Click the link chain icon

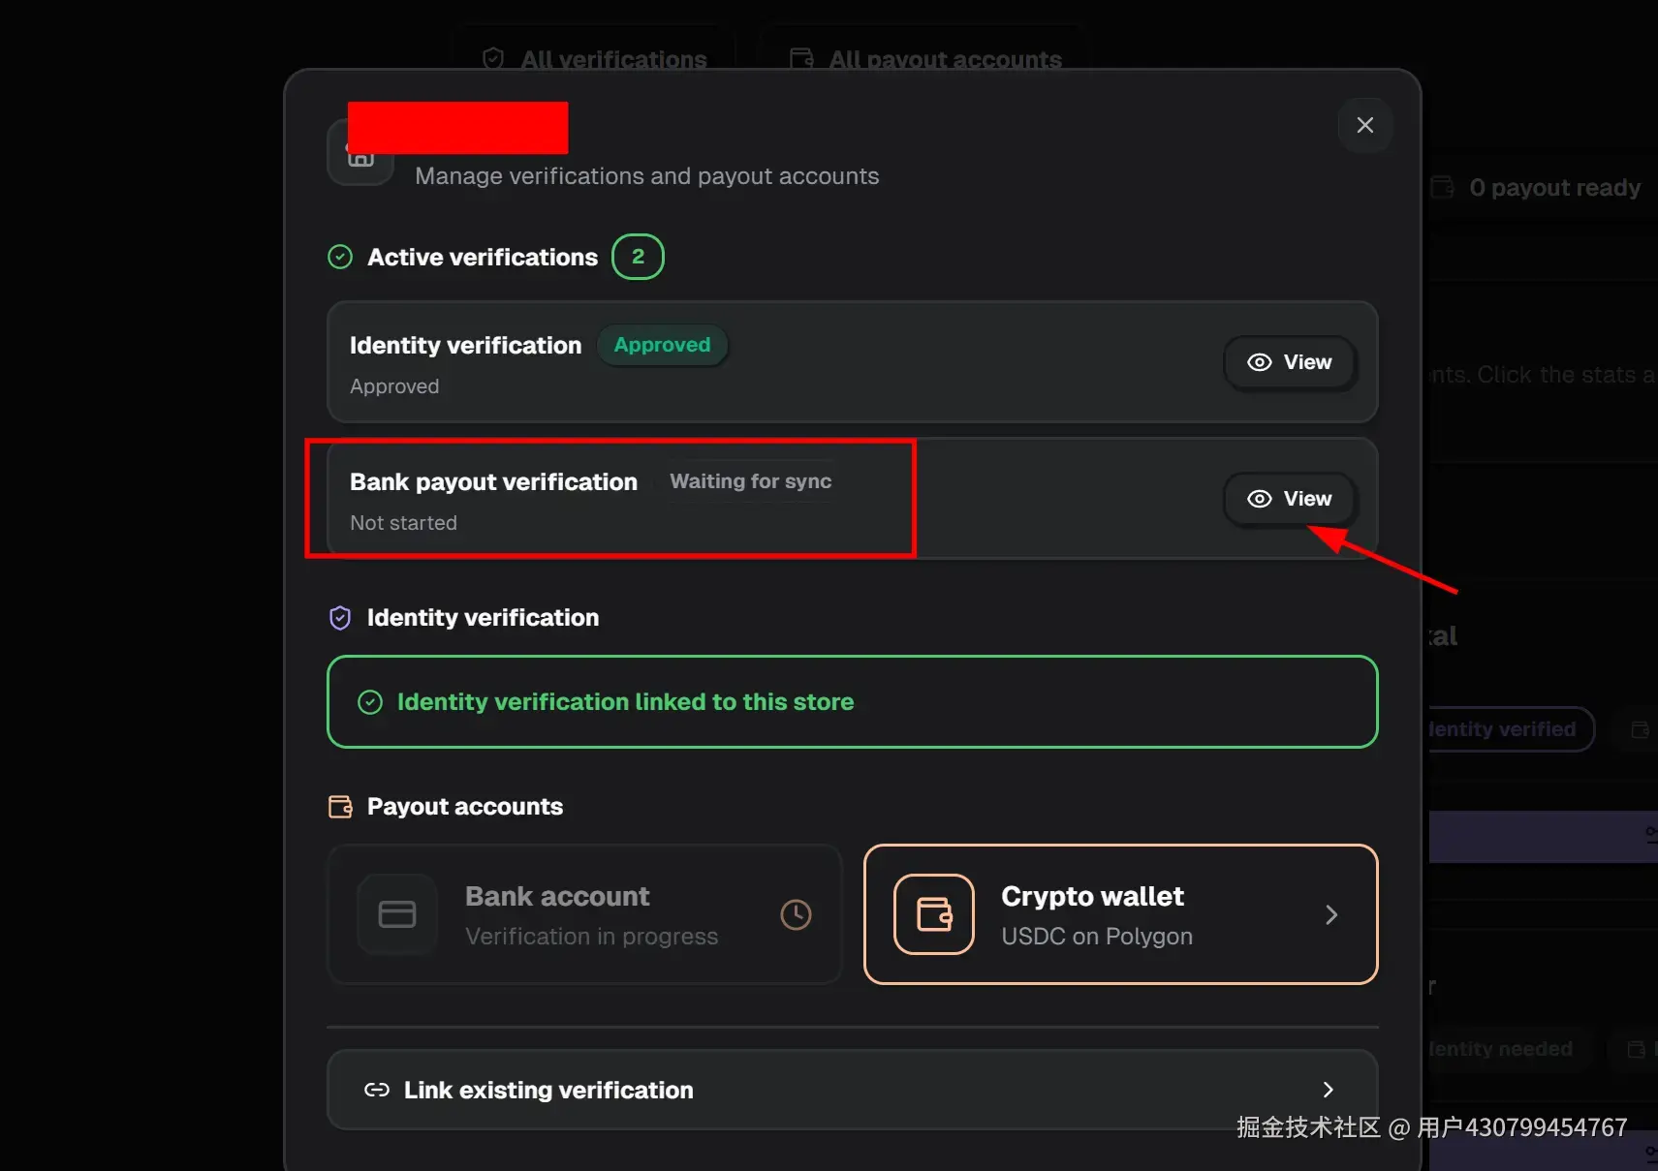pyautogui.click(x=377, y=1090)
